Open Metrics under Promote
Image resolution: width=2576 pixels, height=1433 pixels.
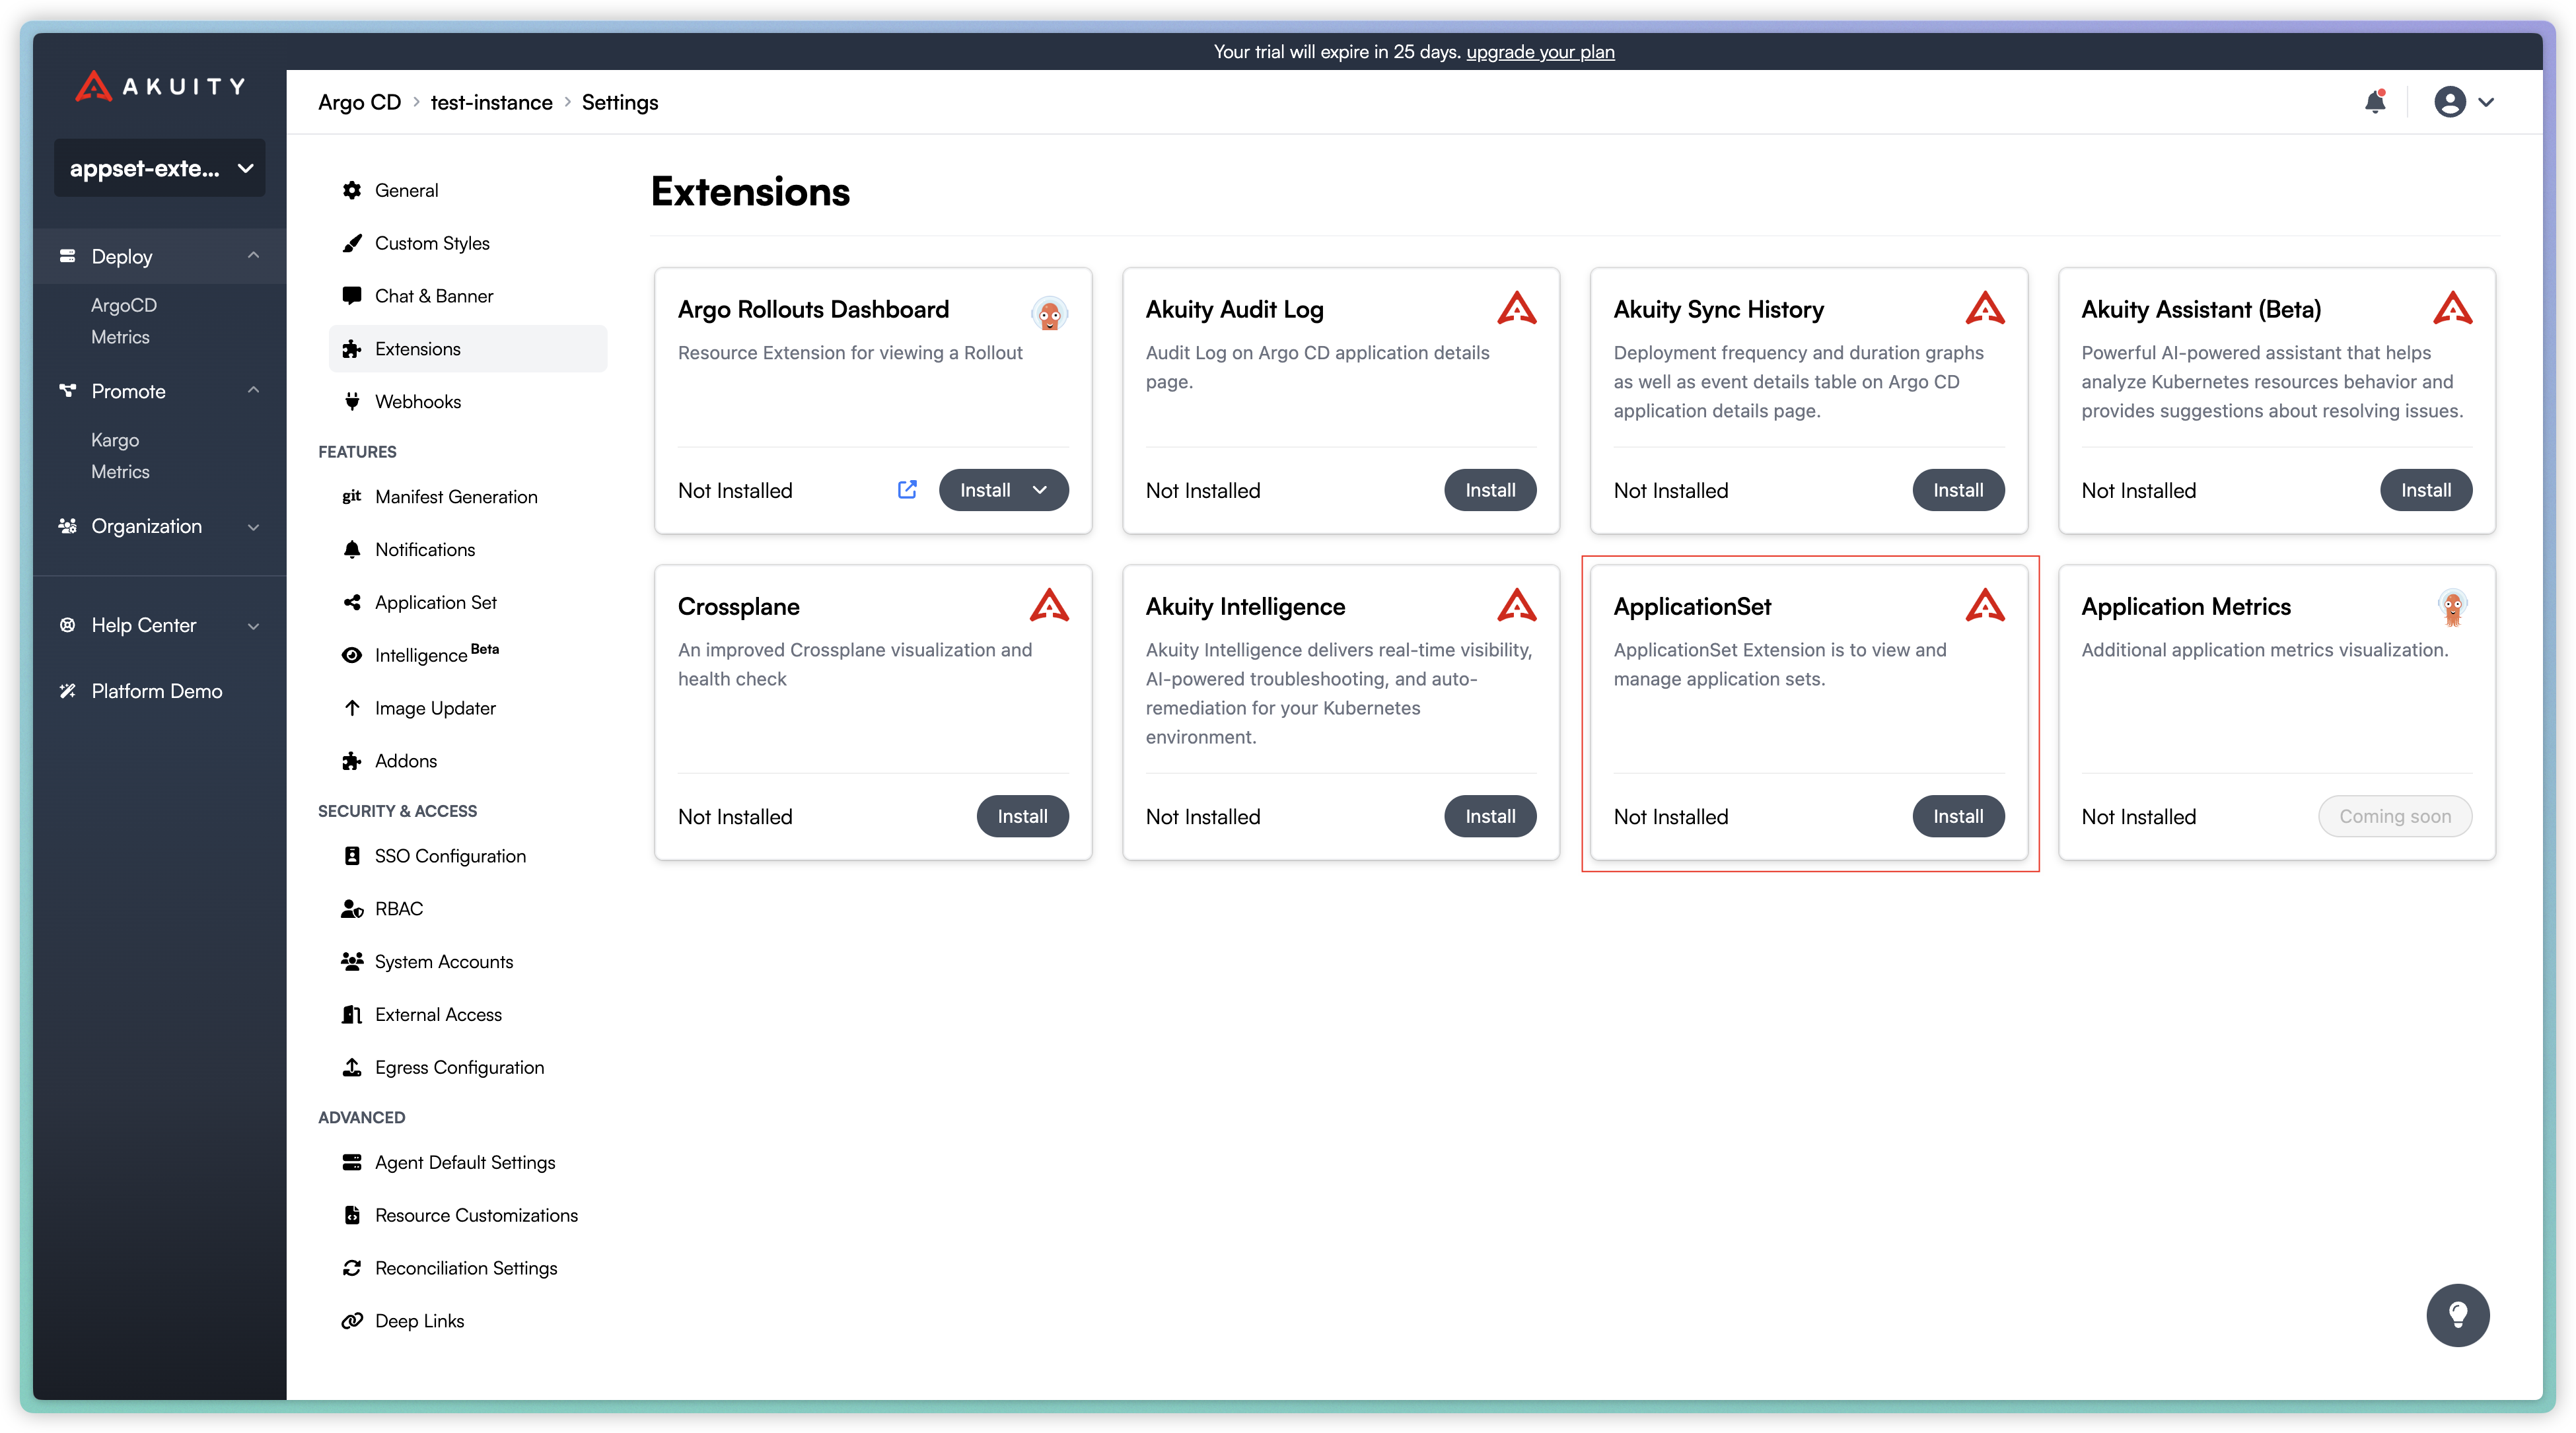coord(120,472)
